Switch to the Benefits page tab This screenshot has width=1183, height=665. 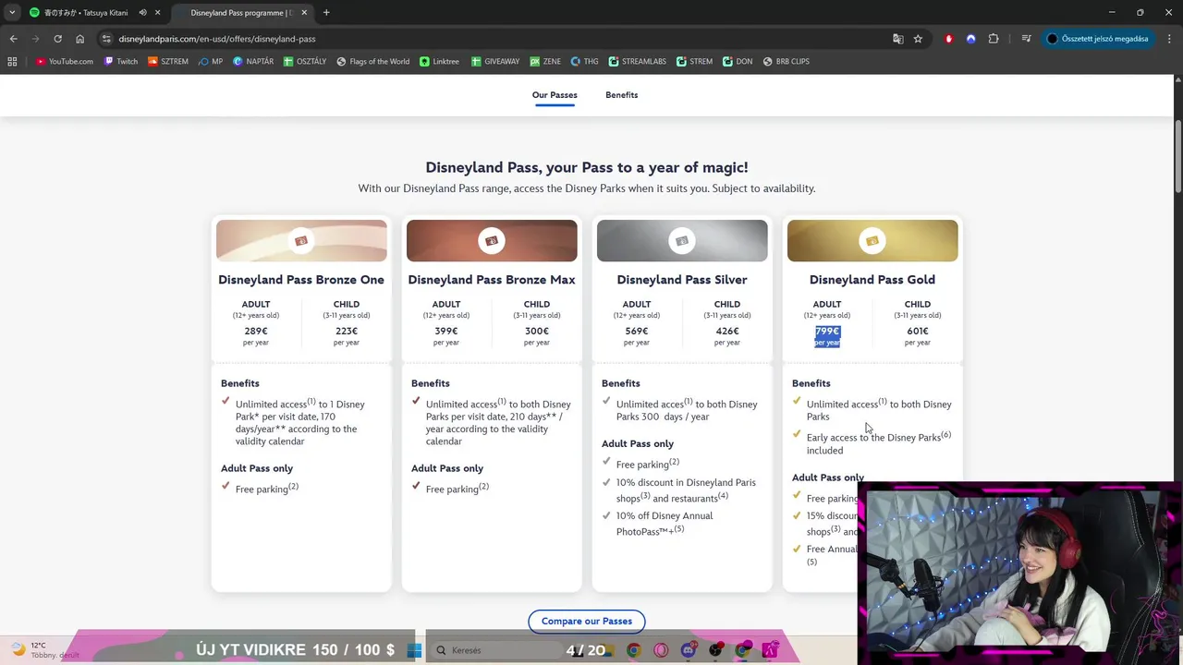(x=621, y=95)
